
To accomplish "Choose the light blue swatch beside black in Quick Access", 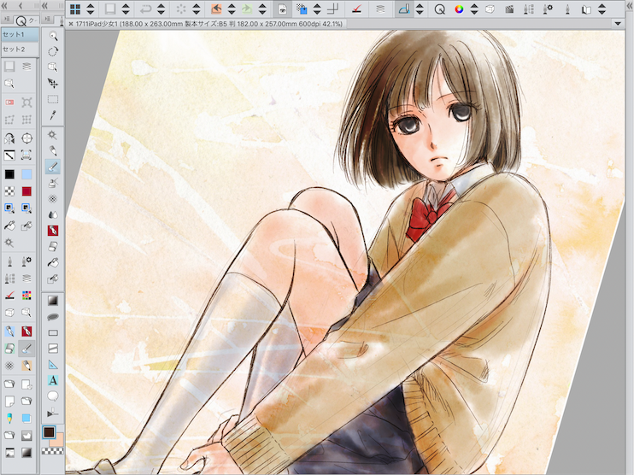I will (26, 174).
